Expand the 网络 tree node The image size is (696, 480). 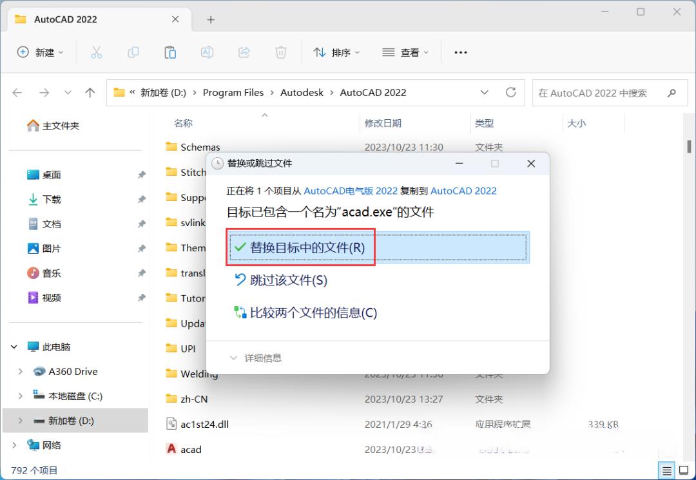tap(14, 445)
